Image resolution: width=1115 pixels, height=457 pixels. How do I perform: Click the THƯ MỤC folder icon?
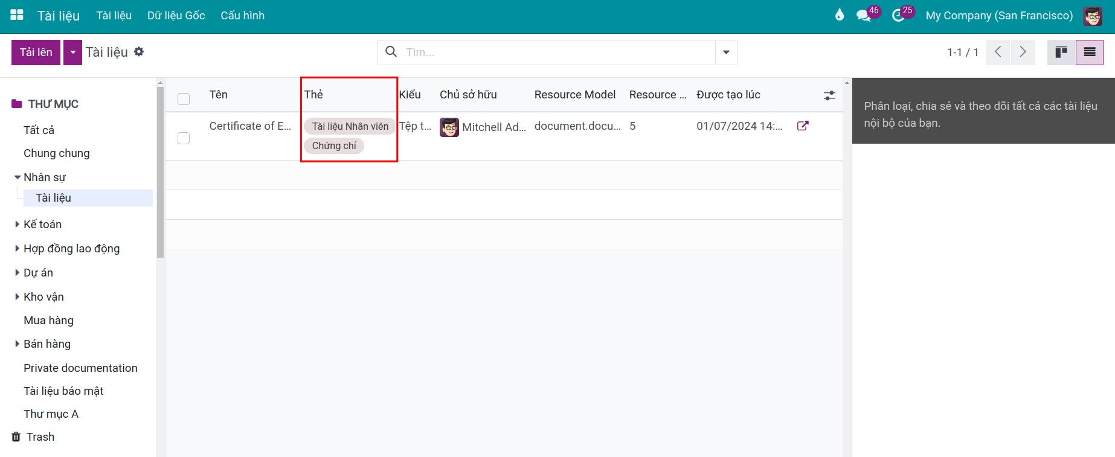point(17,104)
